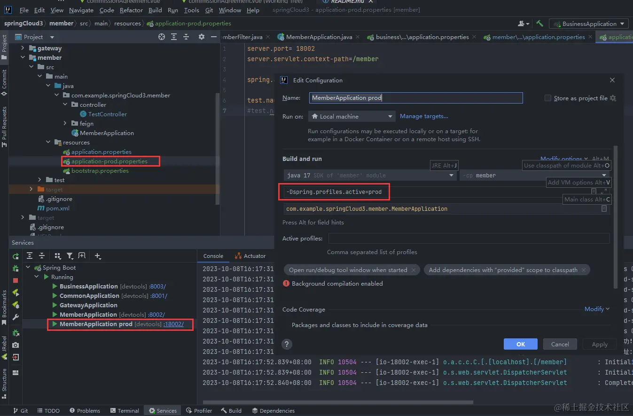Select GatewayApplication in the Services tree

pyautogui.click(x=88, y=305)
